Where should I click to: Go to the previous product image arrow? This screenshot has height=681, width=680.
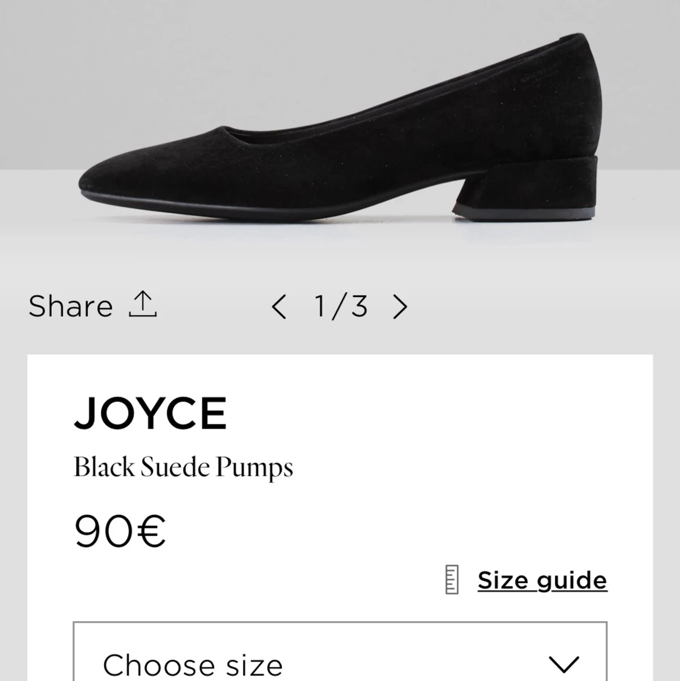pyautogui.click(x=279, y=307)
